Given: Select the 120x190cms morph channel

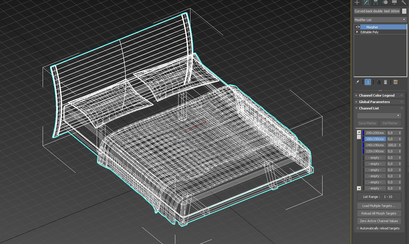Looking at the screenshot, I should click(x=375, y=151).
